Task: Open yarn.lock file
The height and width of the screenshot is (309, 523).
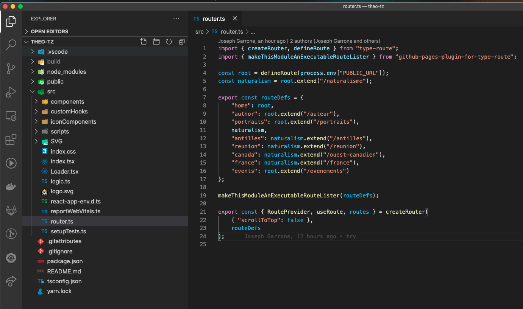Action: 105,291
